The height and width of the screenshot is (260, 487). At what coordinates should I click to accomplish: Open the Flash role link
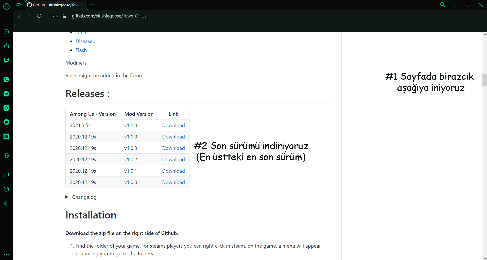point(81,50)
